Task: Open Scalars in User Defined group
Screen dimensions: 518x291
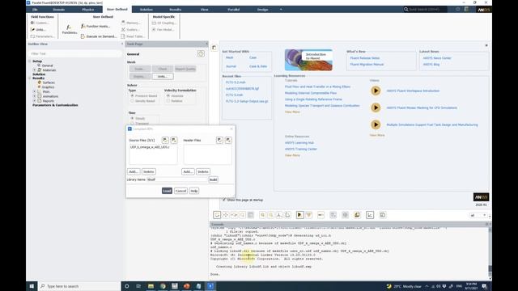Action: (130, 30)
